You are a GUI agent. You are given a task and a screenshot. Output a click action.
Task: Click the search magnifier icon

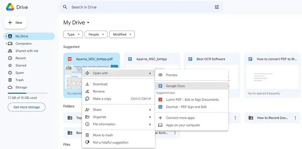pos(65,7)
